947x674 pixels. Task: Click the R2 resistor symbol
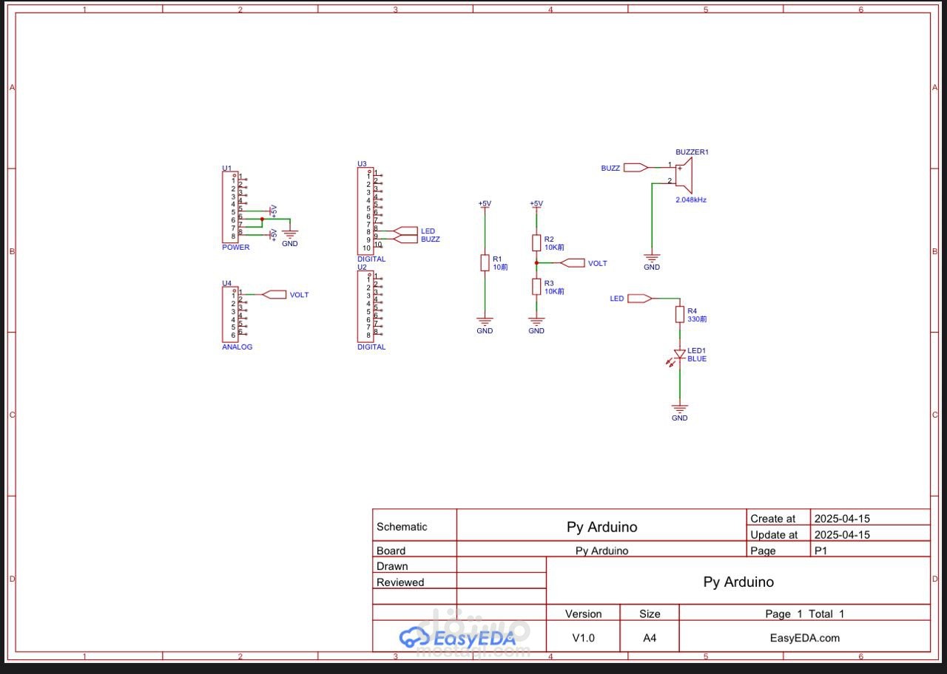coord(536,243)
